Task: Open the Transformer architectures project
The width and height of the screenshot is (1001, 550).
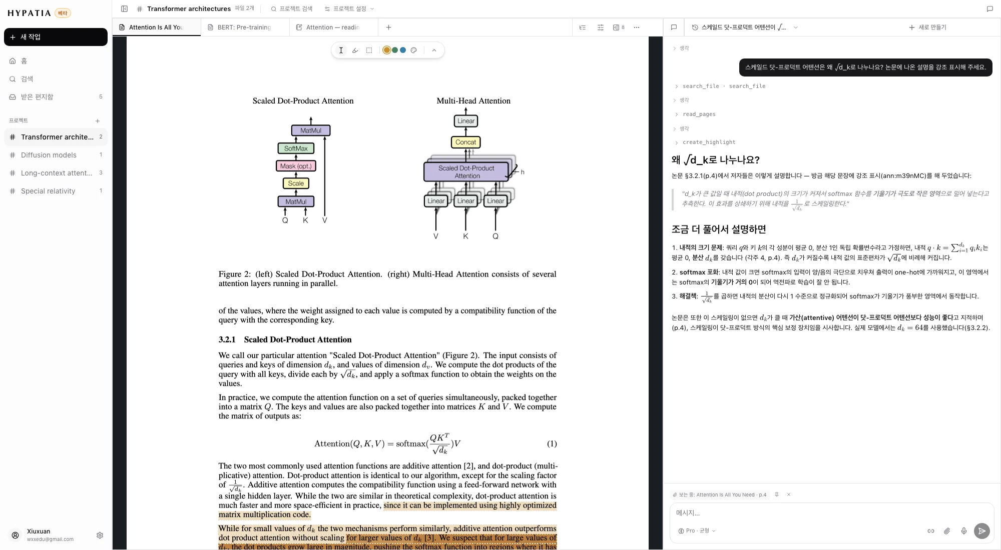Action: pyautogui.click(x=56, y=137)
